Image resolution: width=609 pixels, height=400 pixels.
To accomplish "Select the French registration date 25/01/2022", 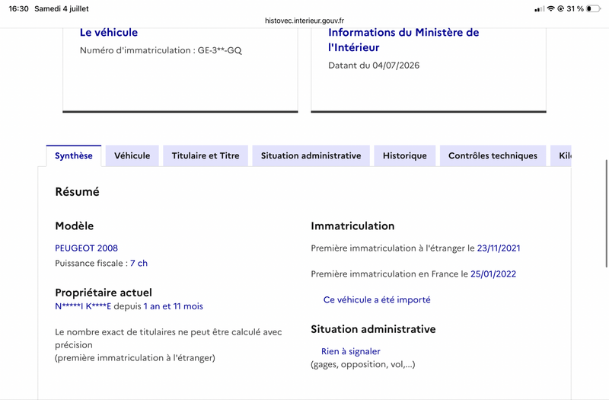I will pos(493,274).
